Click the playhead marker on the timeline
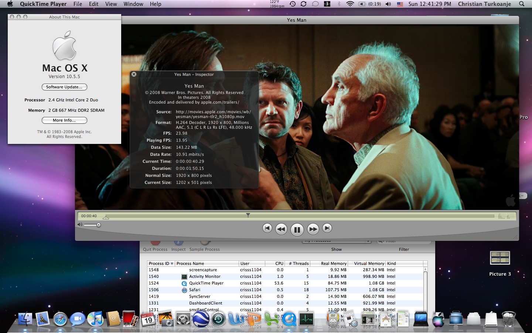Viewport: 532px width, 333px height. point(248,215)
